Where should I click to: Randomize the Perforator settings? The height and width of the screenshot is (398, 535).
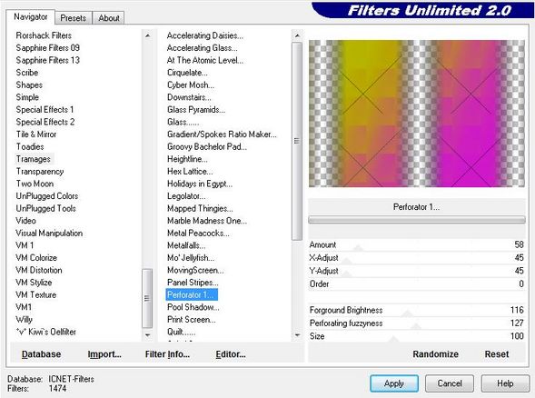pos(435,354)
